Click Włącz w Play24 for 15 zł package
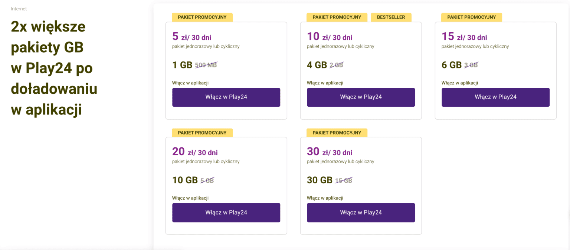 coord(495,97)
